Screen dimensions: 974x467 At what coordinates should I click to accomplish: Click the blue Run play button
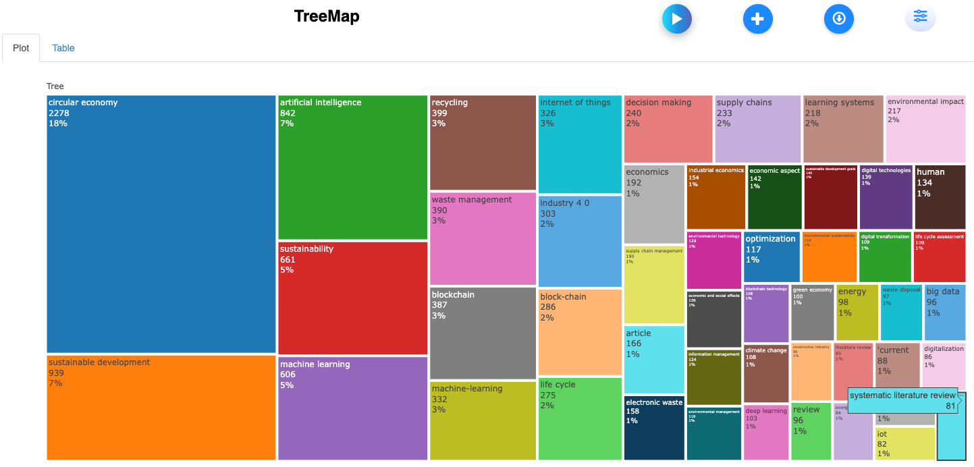tap(676, 19)
